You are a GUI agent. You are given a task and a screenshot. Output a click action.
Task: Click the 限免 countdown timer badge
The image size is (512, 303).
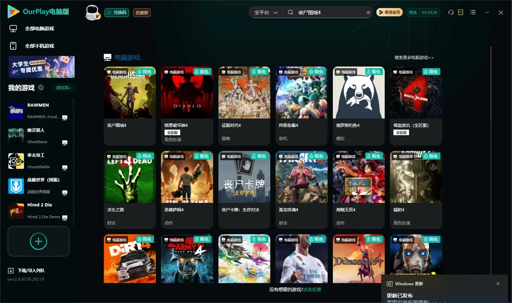[423, 12]
